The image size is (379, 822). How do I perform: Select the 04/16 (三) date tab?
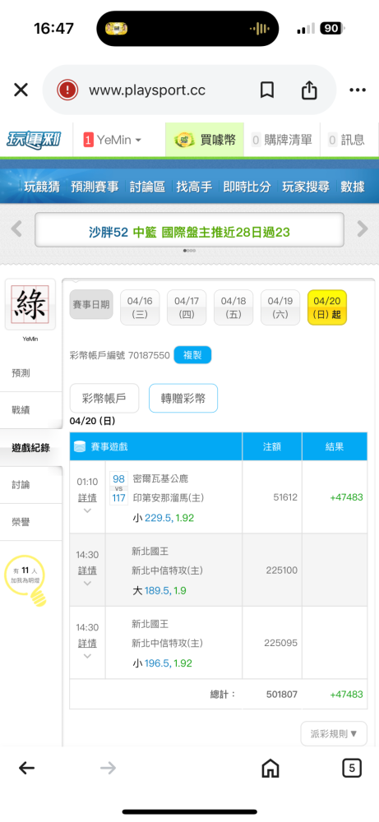click(x=140, y=307)
